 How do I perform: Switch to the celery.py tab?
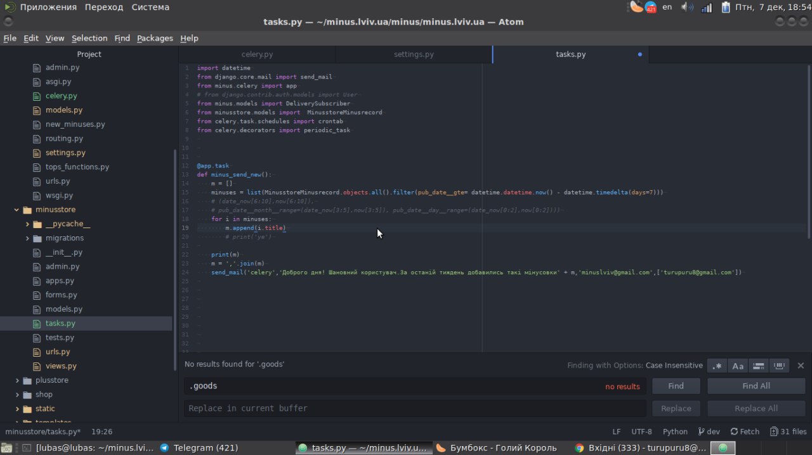point(257,54)
